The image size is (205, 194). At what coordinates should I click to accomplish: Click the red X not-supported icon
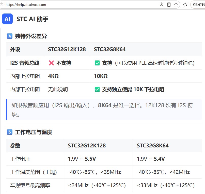(x=51, y=63)
